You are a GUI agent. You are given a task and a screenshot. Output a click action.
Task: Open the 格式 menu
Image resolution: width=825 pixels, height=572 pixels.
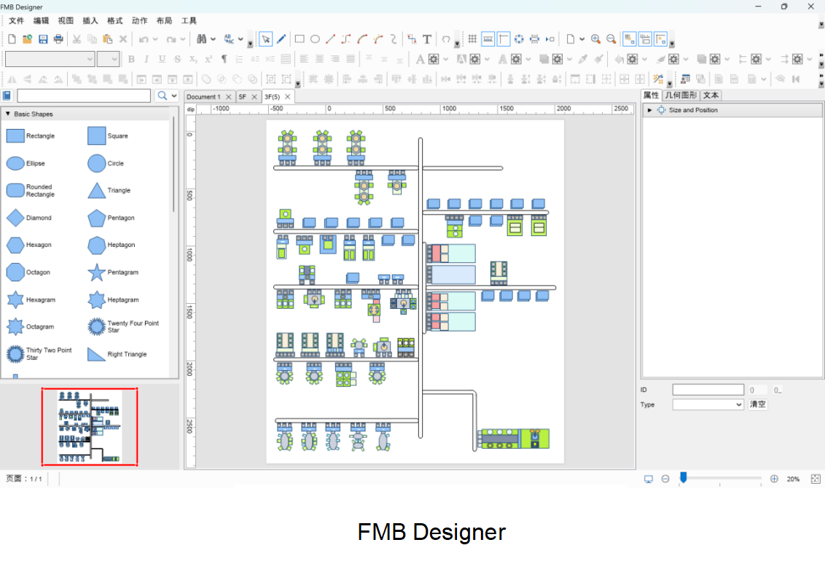click(x=114, y=20)
